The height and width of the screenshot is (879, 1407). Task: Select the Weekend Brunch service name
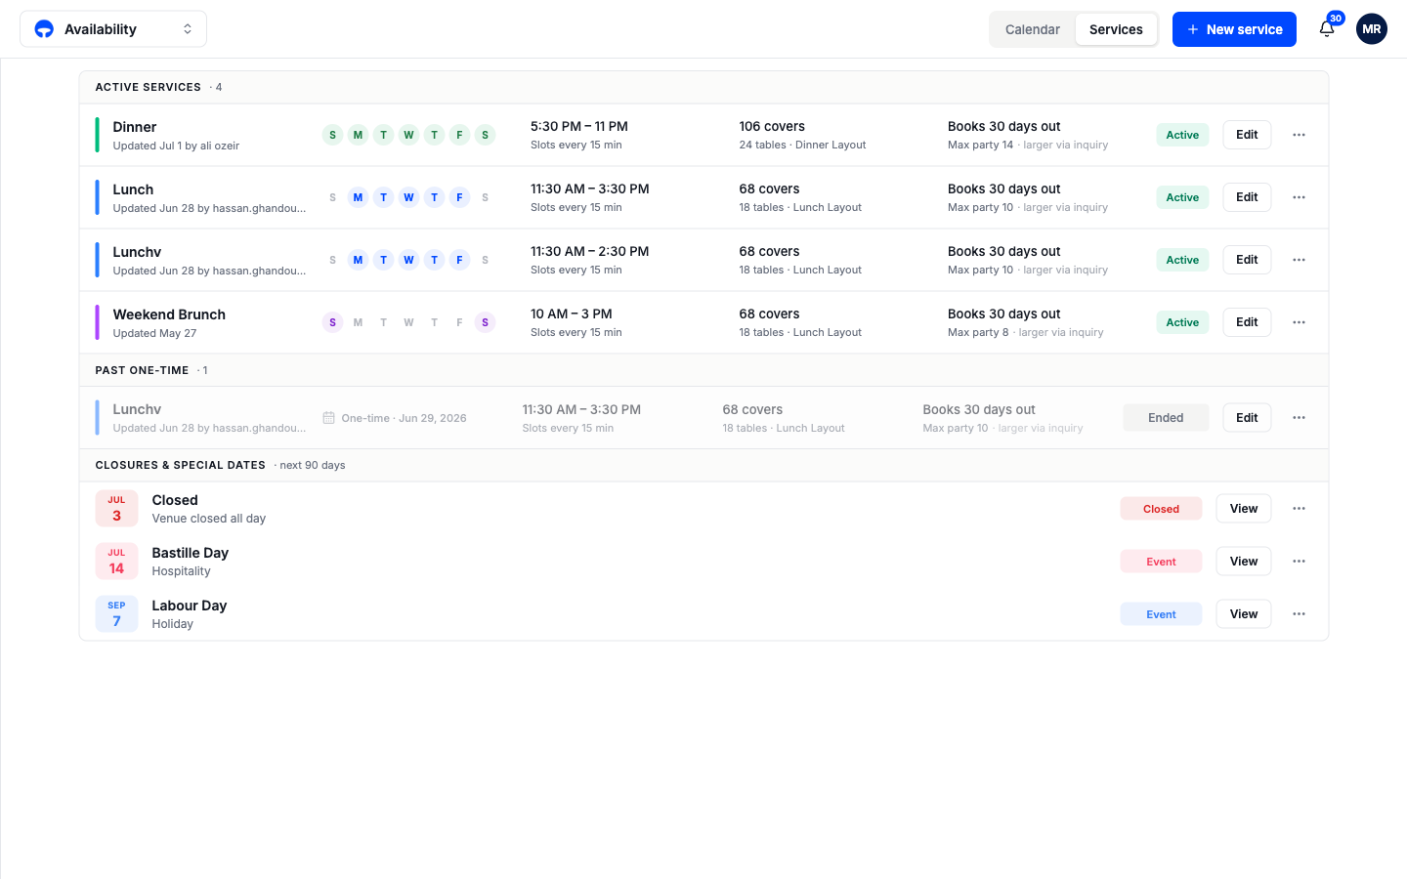coord(169,314)
